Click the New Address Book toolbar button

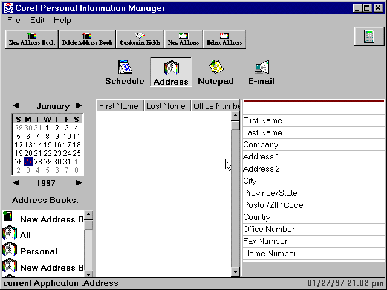coord(32,39)
